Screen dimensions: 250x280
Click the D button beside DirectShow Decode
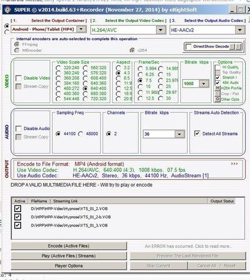pos(238,47)
